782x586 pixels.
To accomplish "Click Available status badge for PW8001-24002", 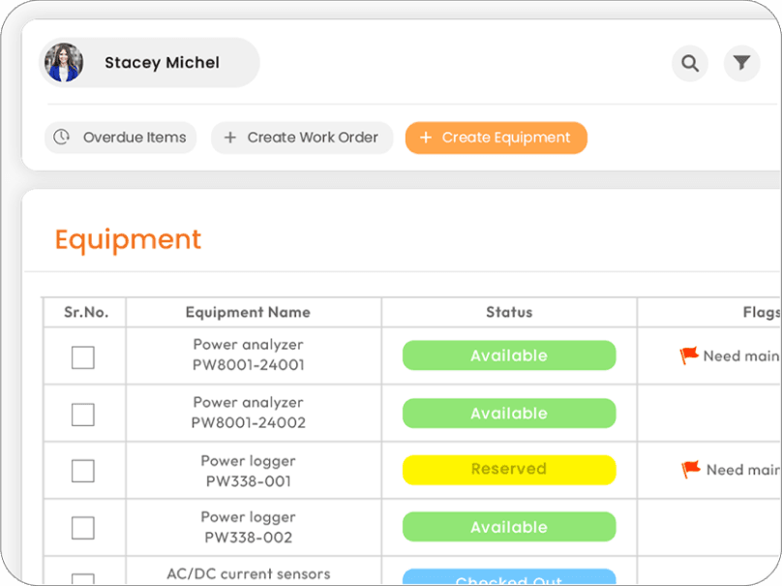I will click(x=509, y=414).
